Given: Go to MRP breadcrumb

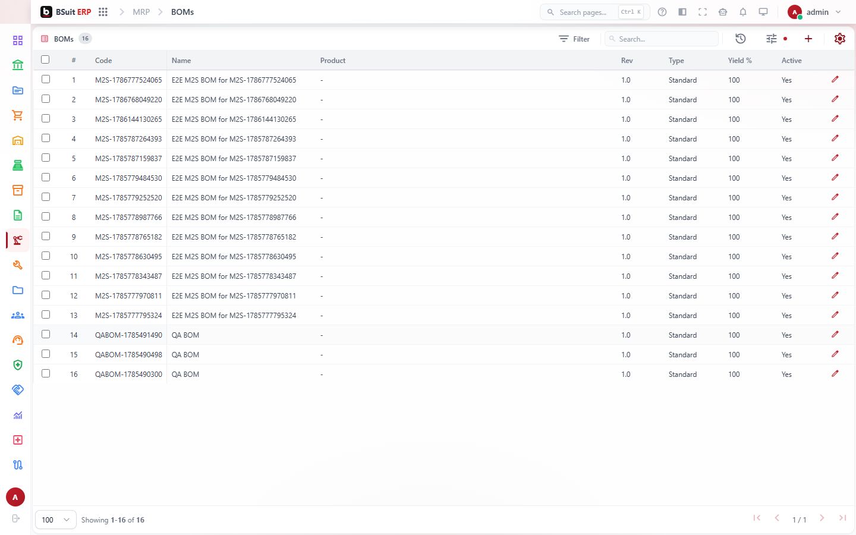Looking at the screenshot, I should [x=141, y=12].
